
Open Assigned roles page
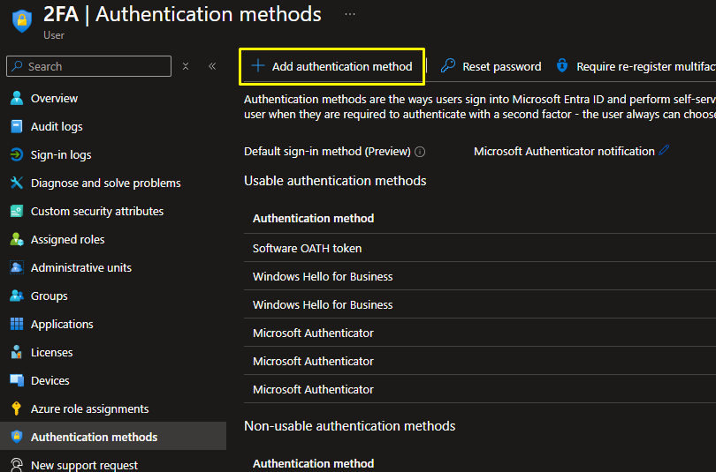(67, 239)
